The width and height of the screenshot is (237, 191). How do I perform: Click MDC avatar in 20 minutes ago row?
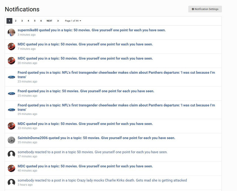click(11, 61)
